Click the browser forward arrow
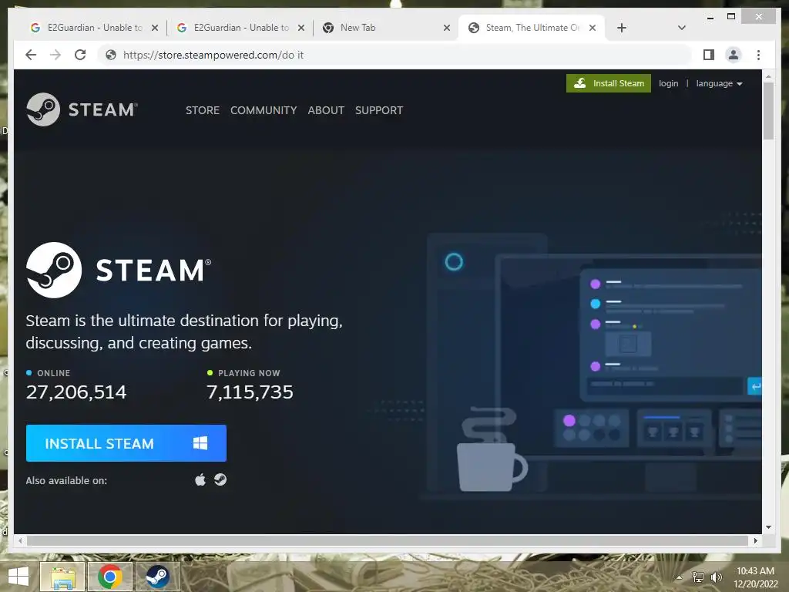This screenshot has height=592, width=789. click(55, 55)
